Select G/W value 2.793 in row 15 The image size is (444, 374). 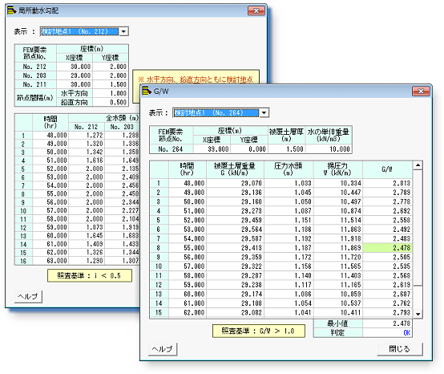(x=387, y=313)
